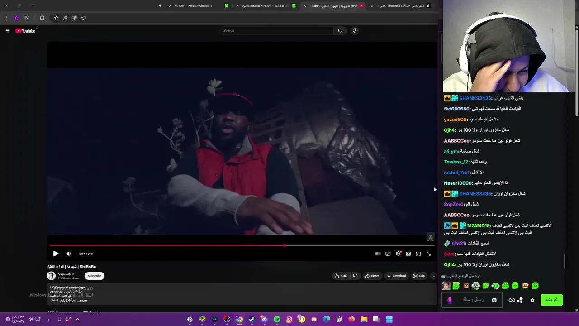Click the infinity icon beside the chat input
Screen dimensions: 579x326
[512, 300]
